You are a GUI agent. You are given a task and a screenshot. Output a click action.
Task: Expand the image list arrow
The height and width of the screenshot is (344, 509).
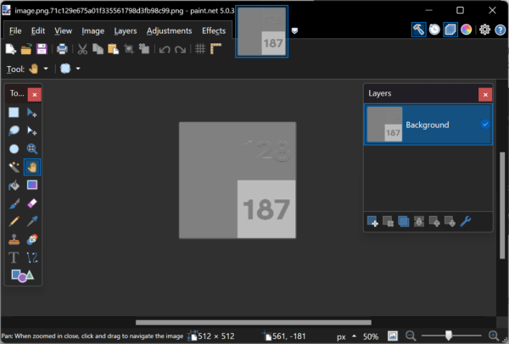(x=294, y=31)
